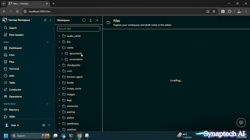This screenshot has width=250, height=140.
Task: Refresh the Workspace file tree
Action: (84, 20)
